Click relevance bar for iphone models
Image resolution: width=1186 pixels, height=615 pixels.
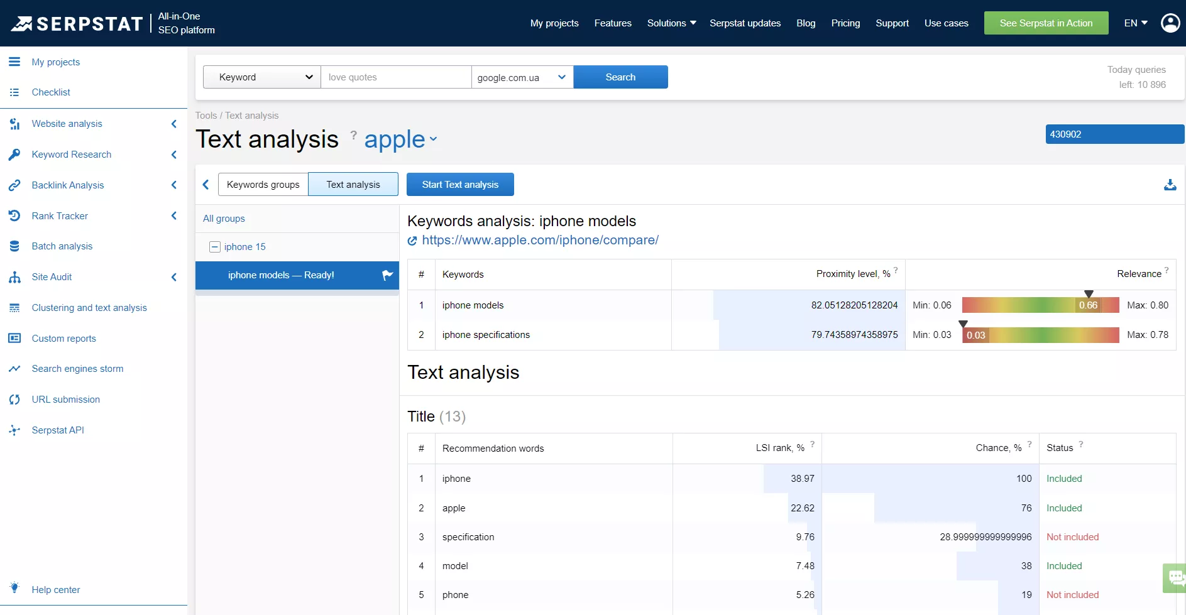(1041, 305)
